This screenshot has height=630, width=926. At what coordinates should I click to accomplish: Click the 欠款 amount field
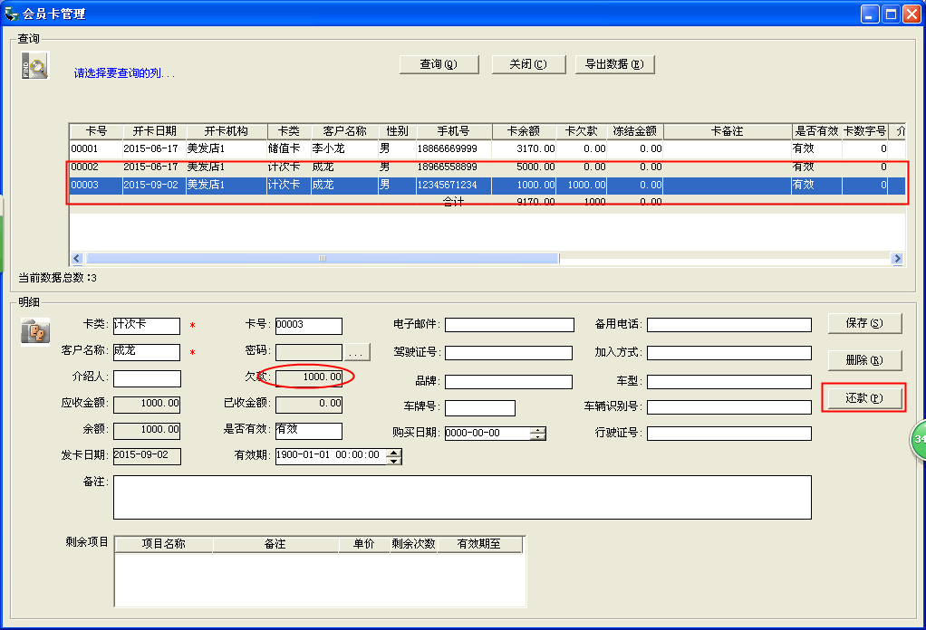[309, 377]
